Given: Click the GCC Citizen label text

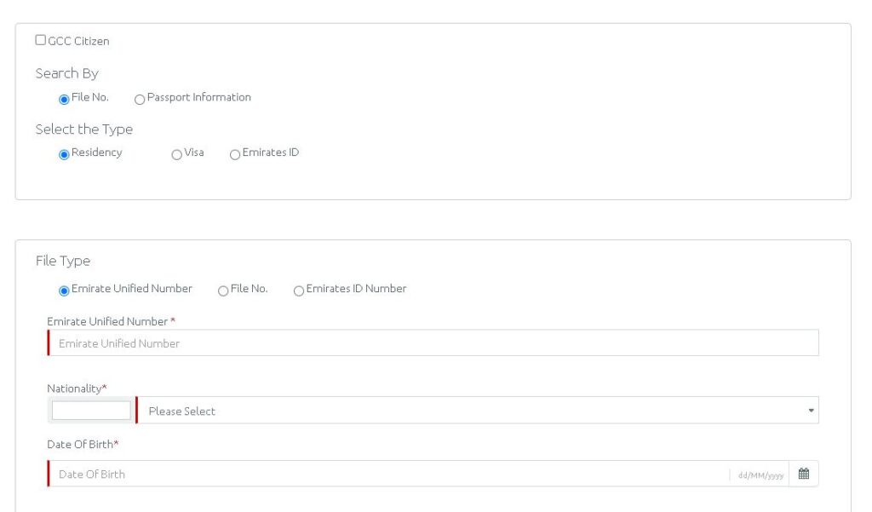Looking at the screenshot, I should [78, 41].
